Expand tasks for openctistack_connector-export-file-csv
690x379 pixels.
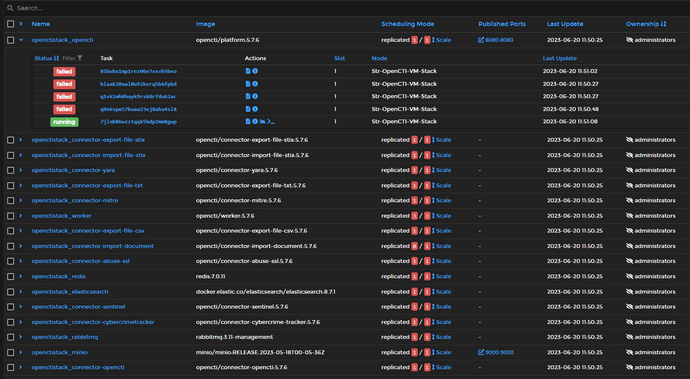click(20, 230)
